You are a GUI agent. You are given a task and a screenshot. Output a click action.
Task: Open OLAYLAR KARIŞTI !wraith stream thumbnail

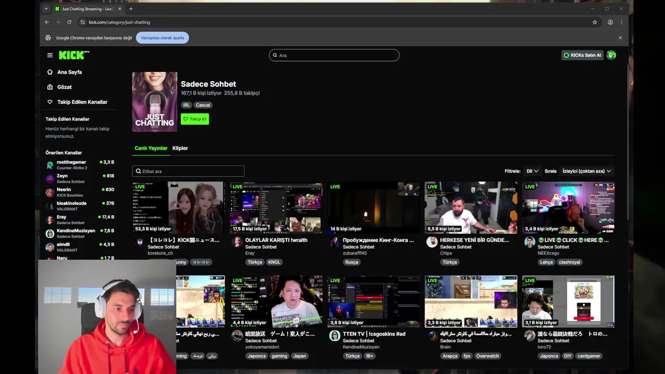(x=276, y=208)
